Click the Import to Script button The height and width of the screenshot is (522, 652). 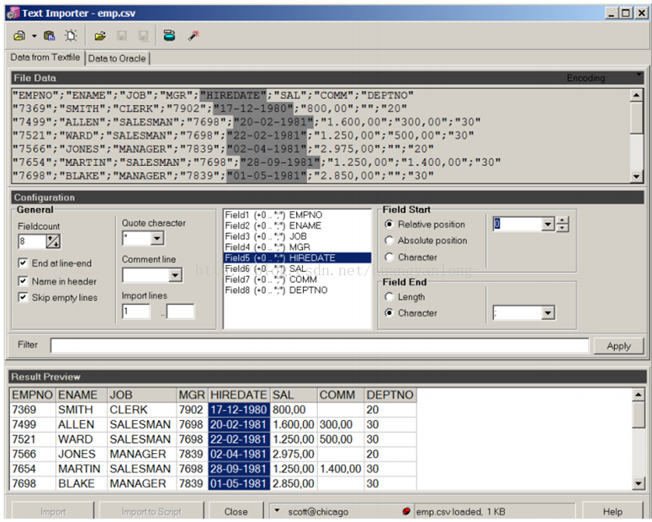tap(151, 512)
